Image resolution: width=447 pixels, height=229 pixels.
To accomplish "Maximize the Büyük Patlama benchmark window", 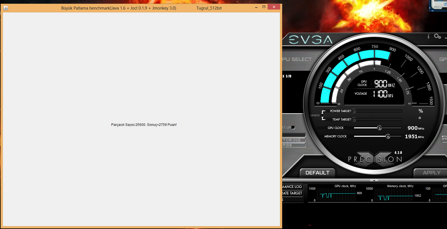I will pyautogui.click(x=264, y=7).
